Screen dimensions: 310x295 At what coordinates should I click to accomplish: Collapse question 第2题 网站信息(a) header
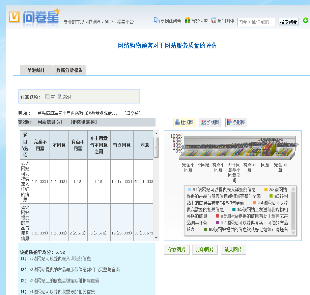(87, 122)
